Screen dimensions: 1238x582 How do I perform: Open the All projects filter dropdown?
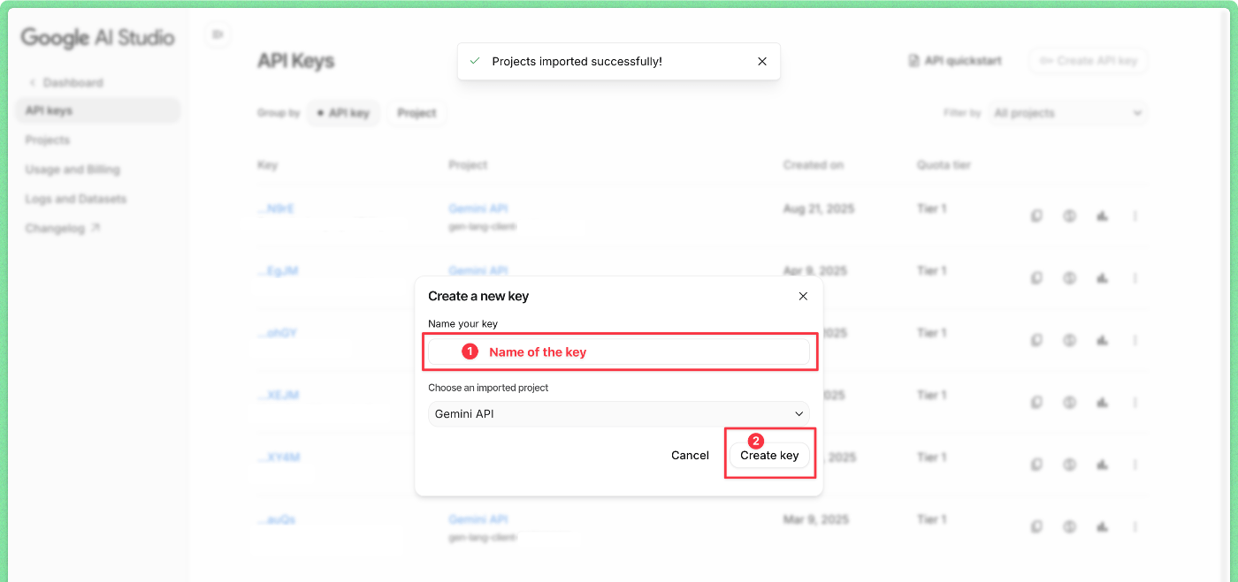[1068, 113]
